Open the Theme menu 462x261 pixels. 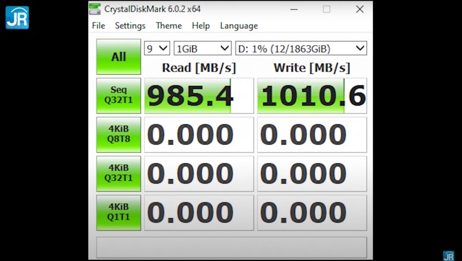click(169, 26)
